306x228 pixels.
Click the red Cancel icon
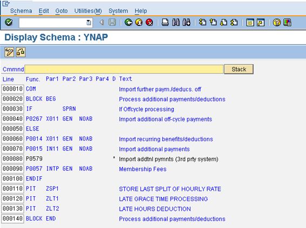pyautogui.click(x=149, y=23)
